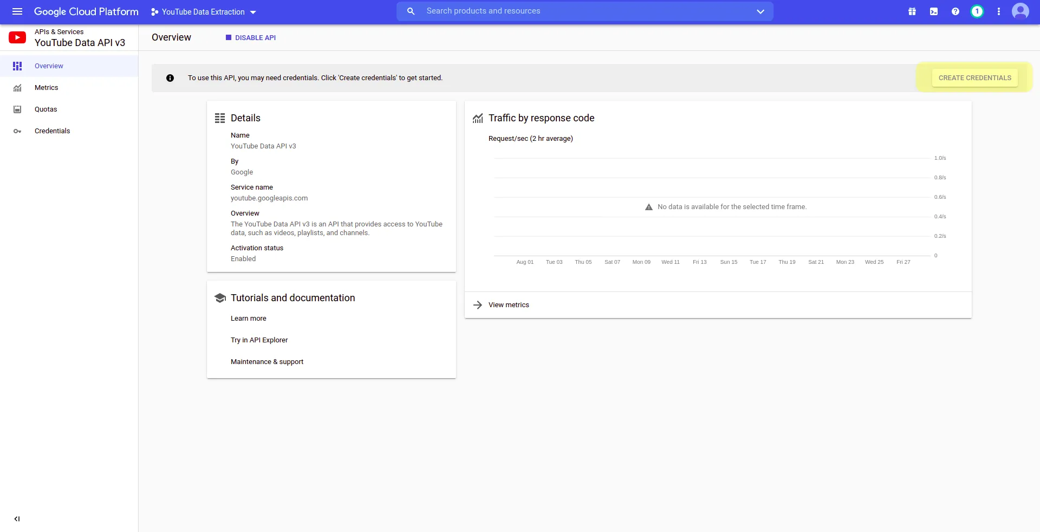The width and height of the screenshot is (1040, 532).
Task: Click the Tutorials graduation cap icon
Action: click(x=220, y=298)
